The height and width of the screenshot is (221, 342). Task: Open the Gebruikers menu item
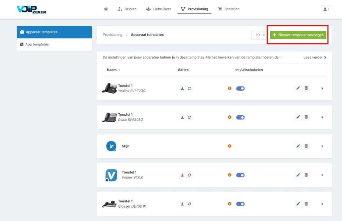(x=159, y=9)
